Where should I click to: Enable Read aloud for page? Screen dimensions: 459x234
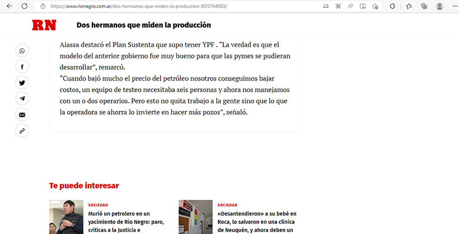coord(350,6)
